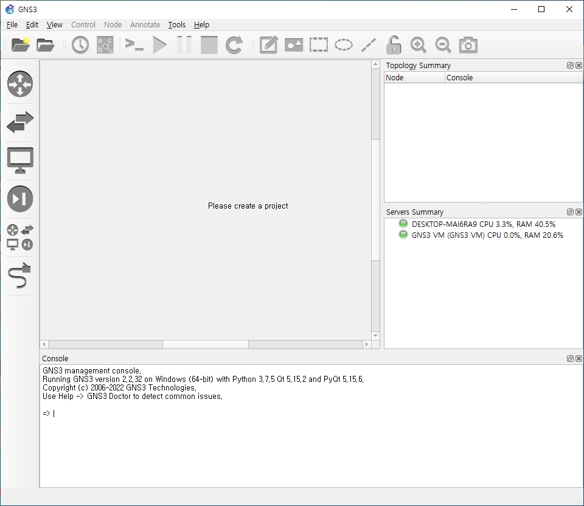Viewport: 584px width, 506px height.
Task: Maximize the GNS3 window
Action: click(541, 9)
